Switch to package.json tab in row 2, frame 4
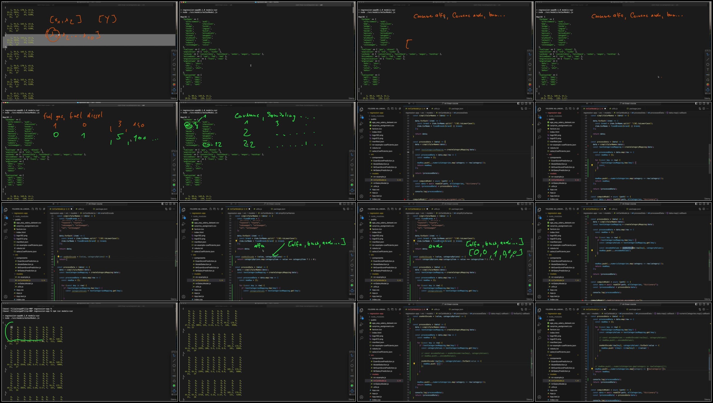 634,109
